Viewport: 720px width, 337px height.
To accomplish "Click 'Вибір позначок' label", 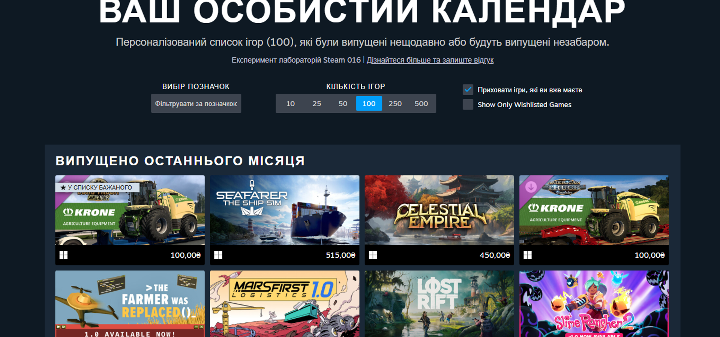I will tap(196, 86).
